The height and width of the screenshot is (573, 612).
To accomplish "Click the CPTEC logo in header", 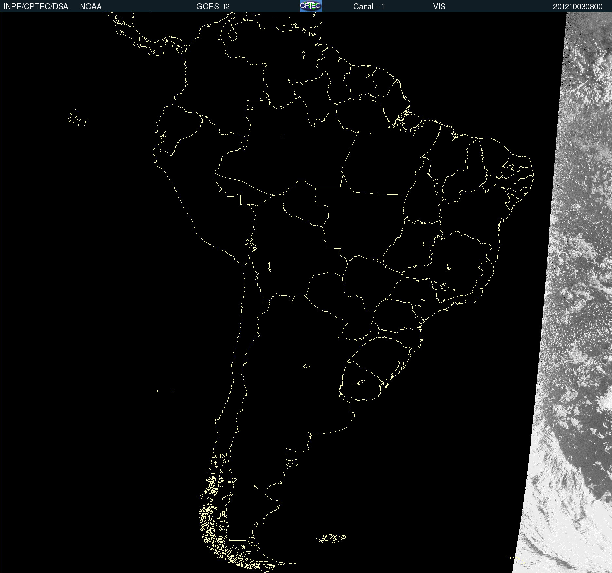I will pos(311,6).
